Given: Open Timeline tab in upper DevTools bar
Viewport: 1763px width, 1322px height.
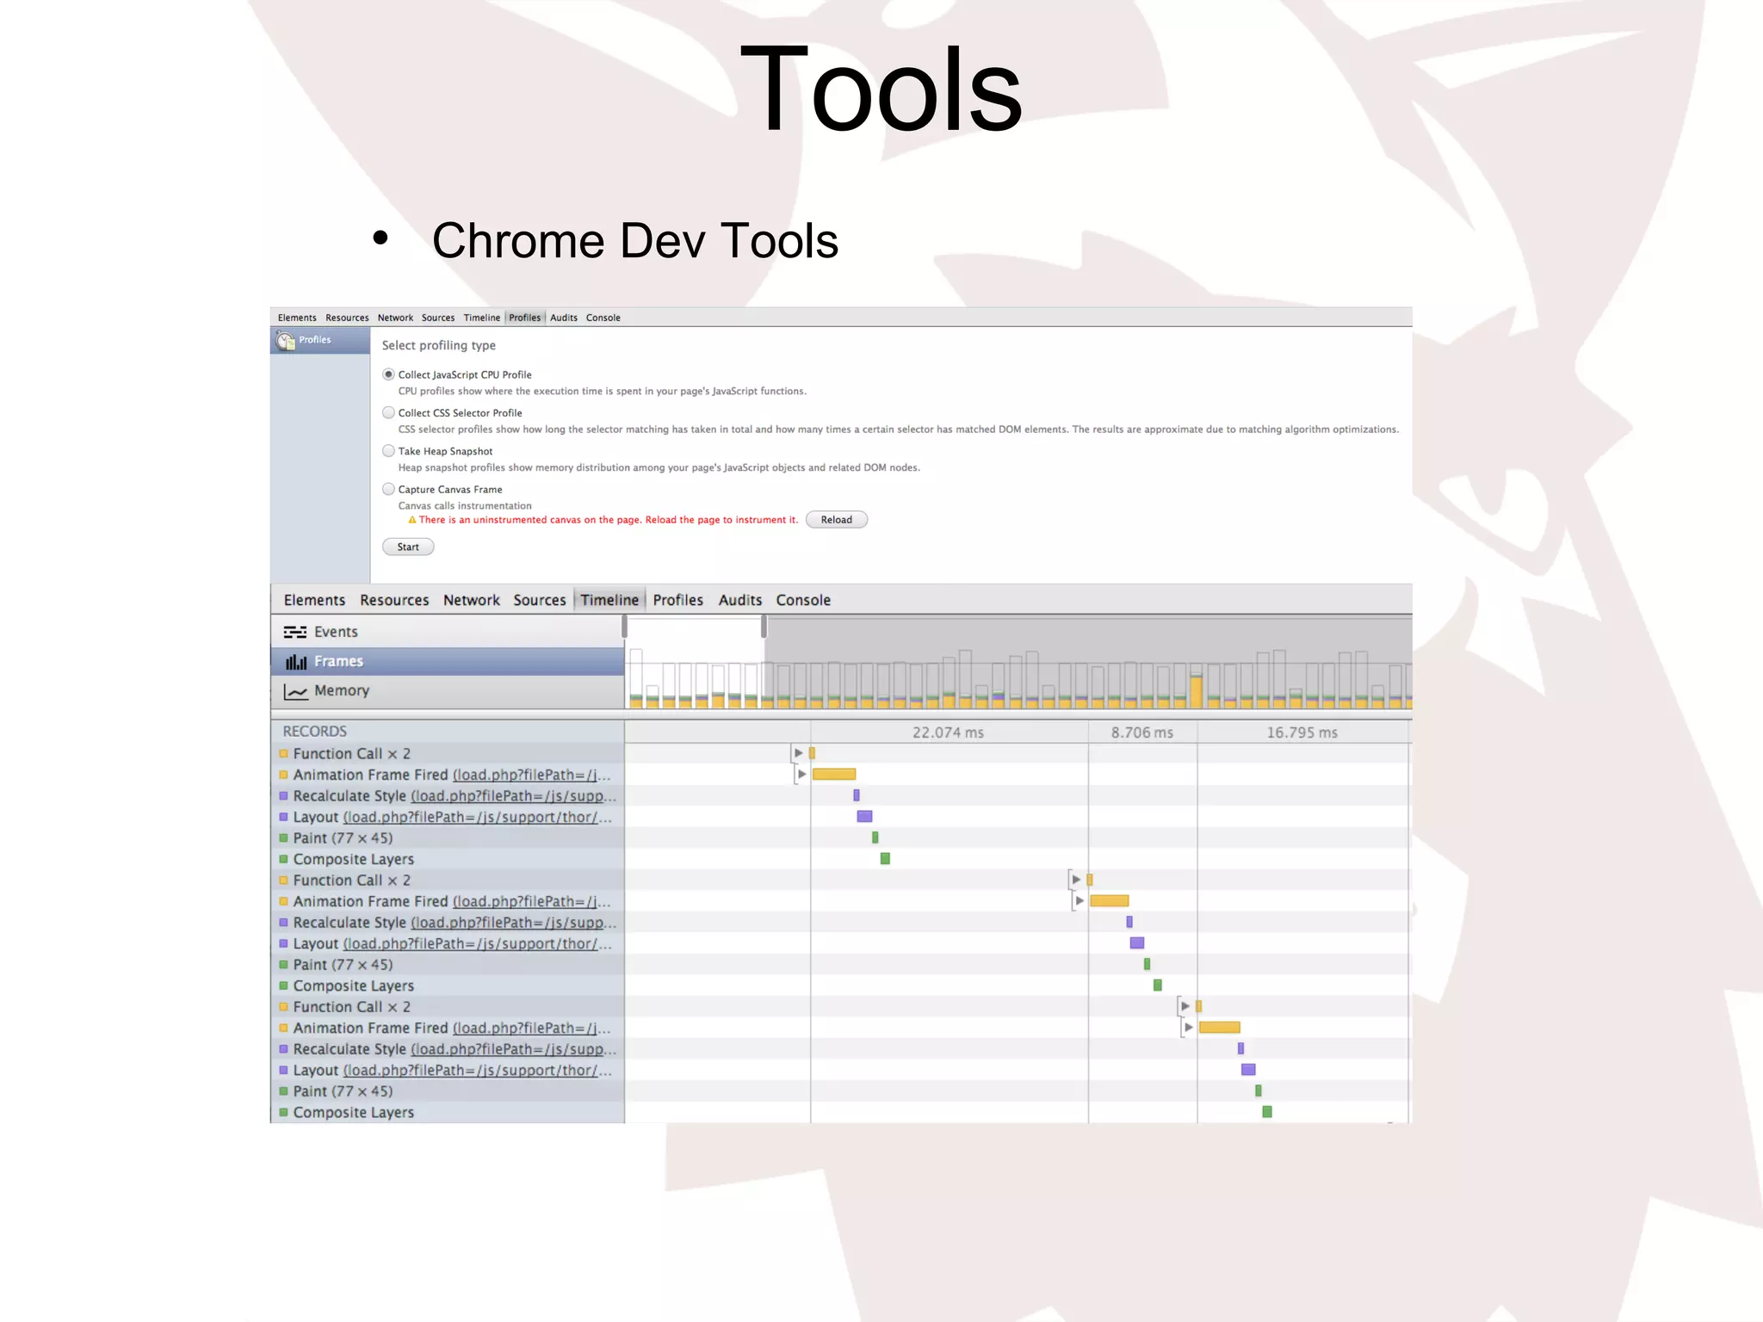Looking at the screenshot, I should [x=481, y=318].
